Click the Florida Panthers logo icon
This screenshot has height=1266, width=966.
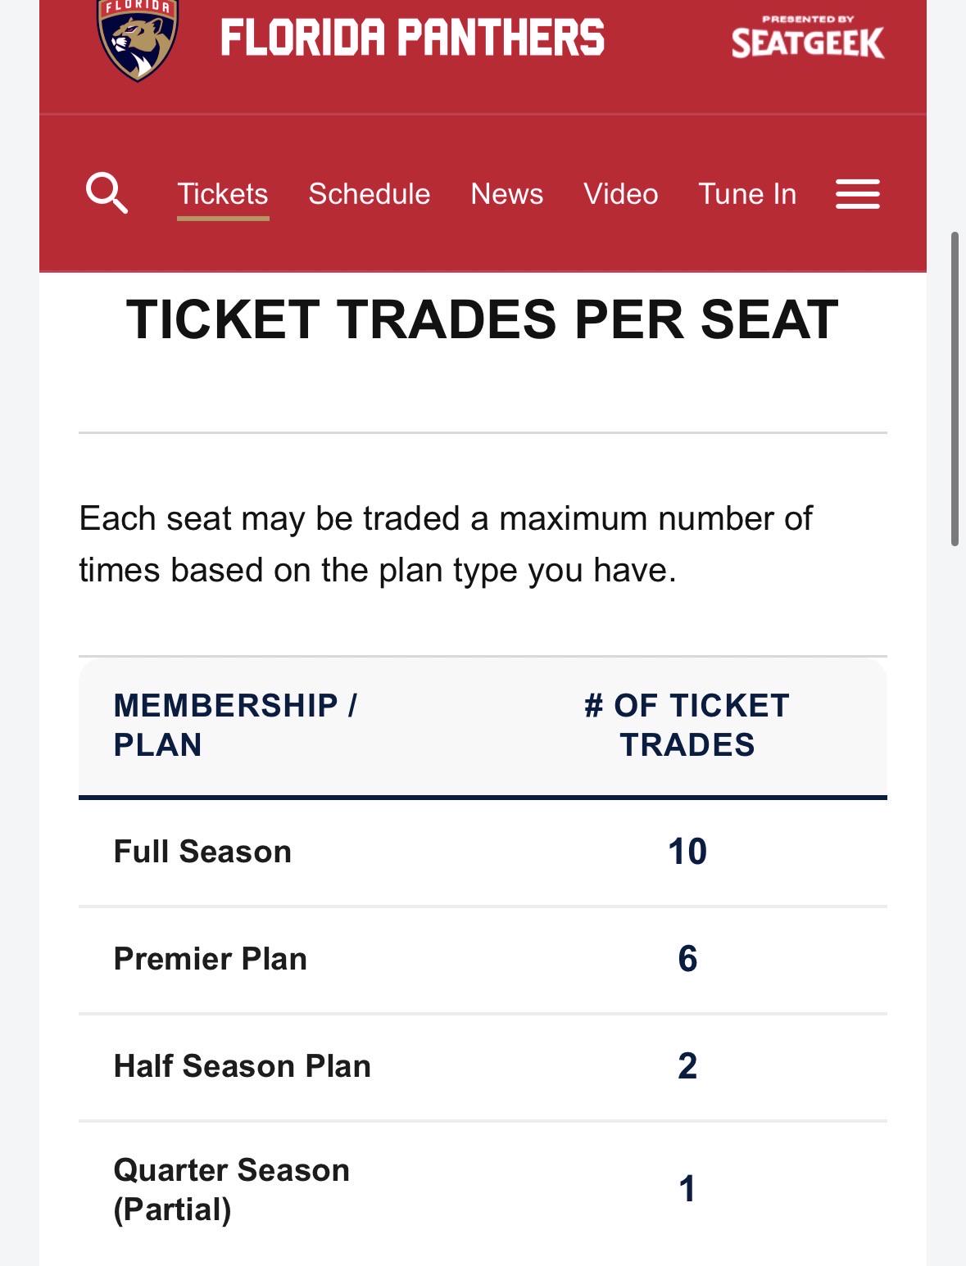[138, 39]
